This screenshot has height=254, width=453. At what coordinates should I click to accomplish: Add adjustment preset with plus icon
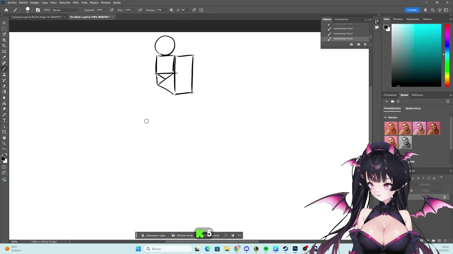click(x=386, y=101)
